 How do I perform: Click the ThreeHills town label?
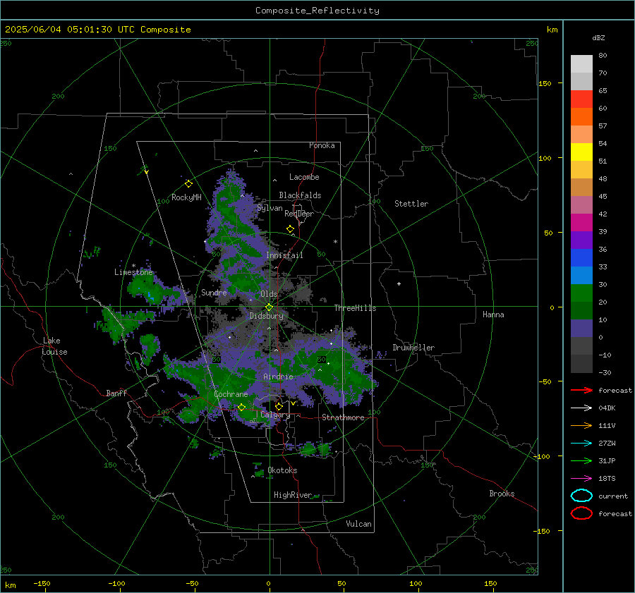coord(355,308)
